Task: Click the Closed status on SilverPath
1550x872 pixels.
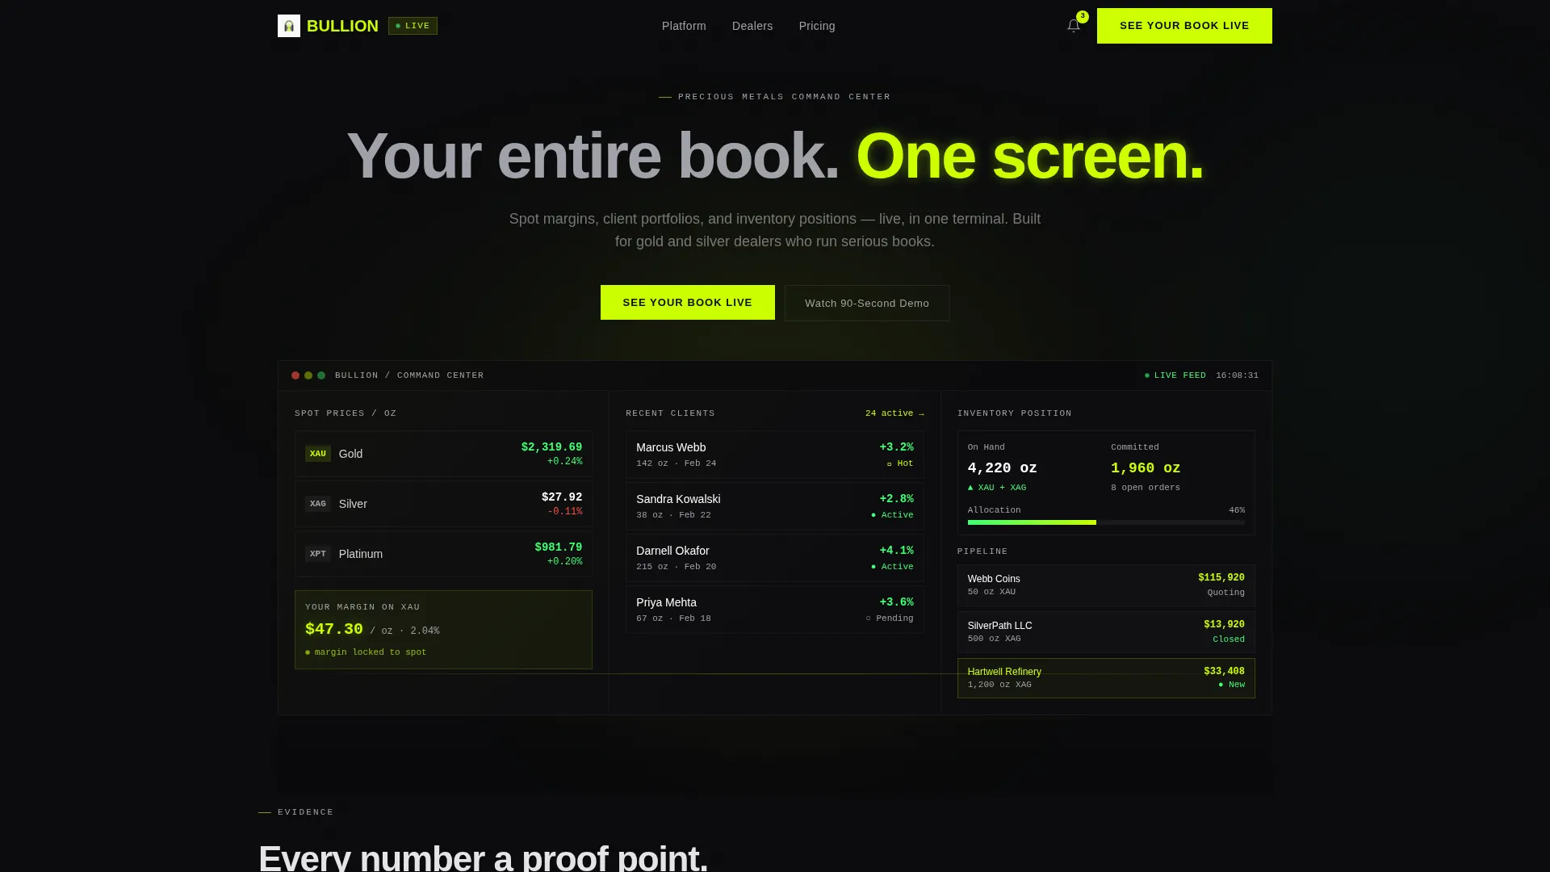Action: pos(1229,639)
